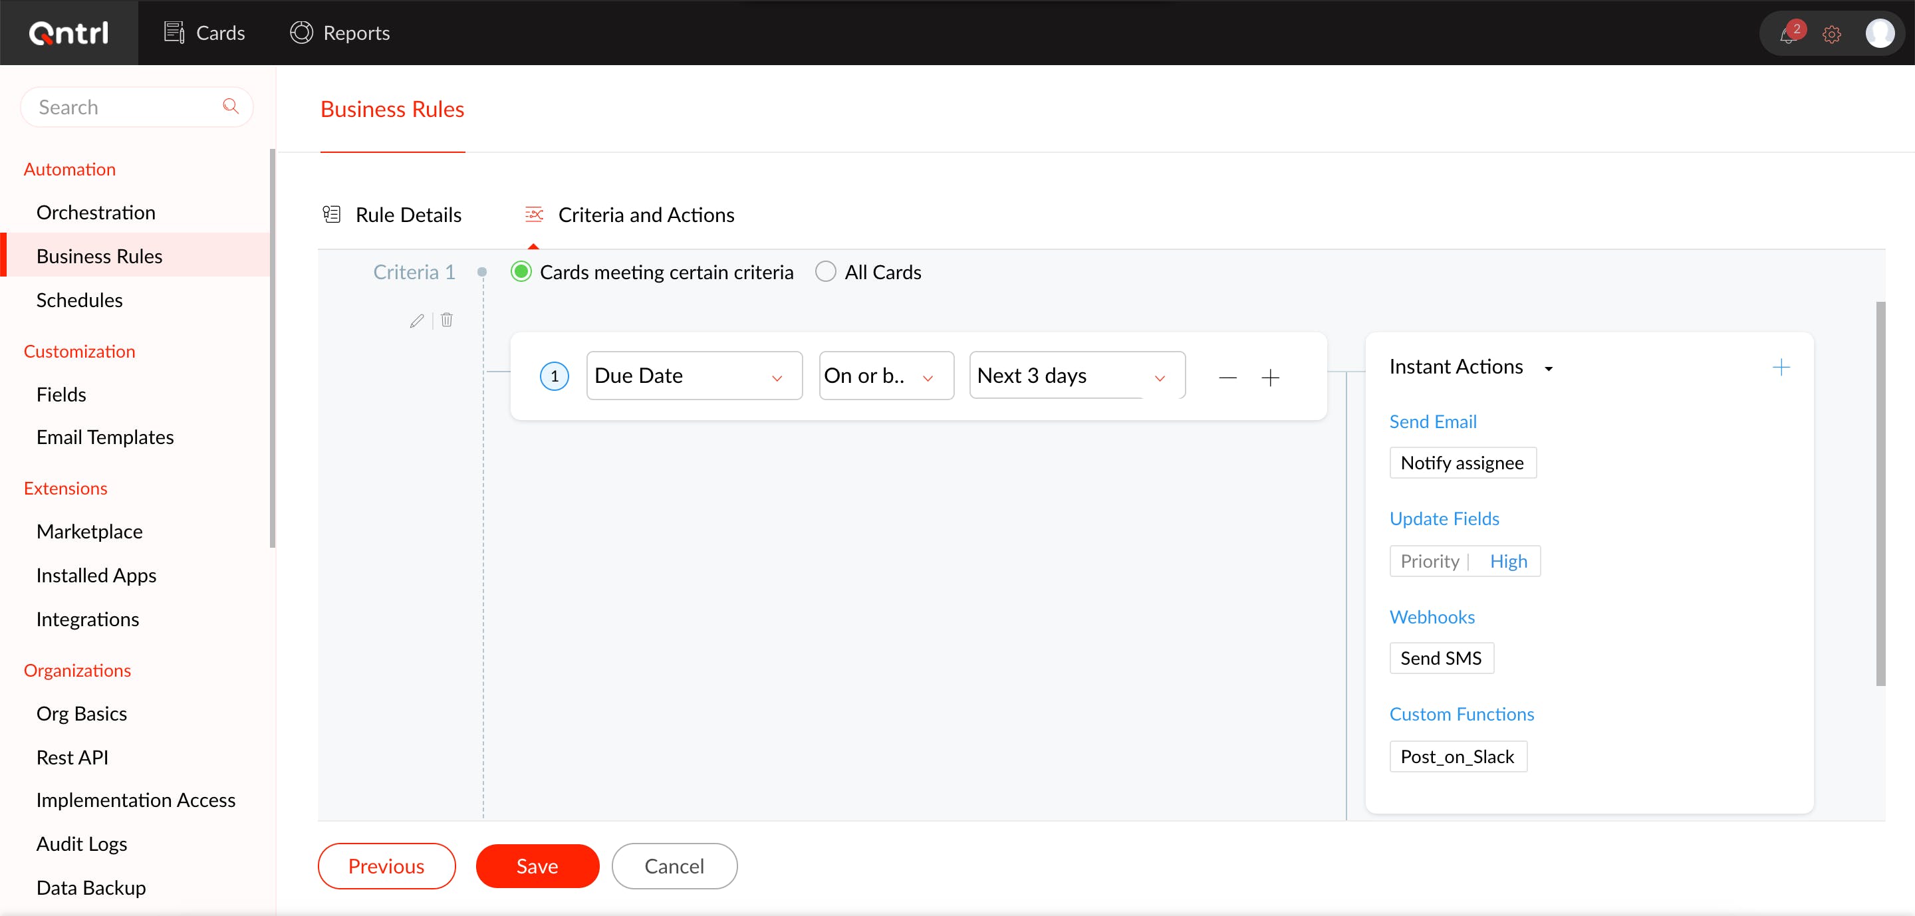
Task: Click the search magnifier icon
Action: (x=231, y=106)
